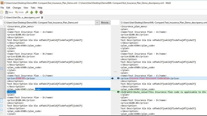Click the left pane vertical scrollbar
Image resolution: width=207 pixels, height=116 pixels.
tap(5, 63)
